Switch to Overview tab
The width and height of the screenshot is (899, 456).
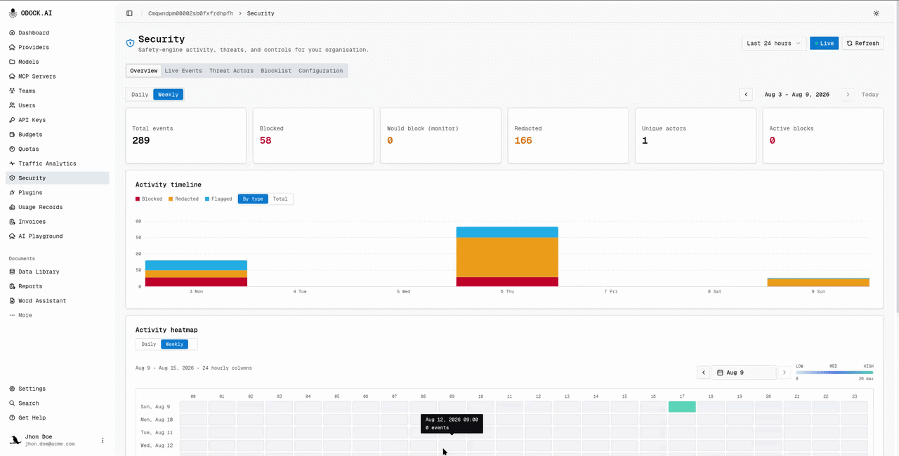(143, 71)
